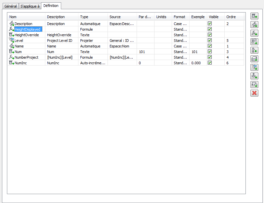Select the Définition tab
The height and width of the screenshot is (203, 264).
point(51,6)
